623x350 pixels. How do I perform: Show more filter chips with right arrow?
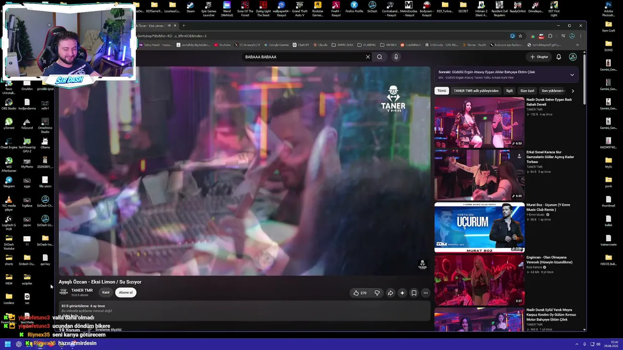coord(573,91)
